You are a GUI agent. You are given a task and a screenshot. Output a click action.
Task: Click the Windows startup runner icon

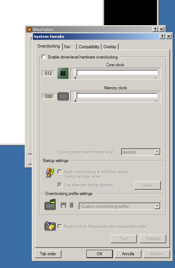click(50, 173)
